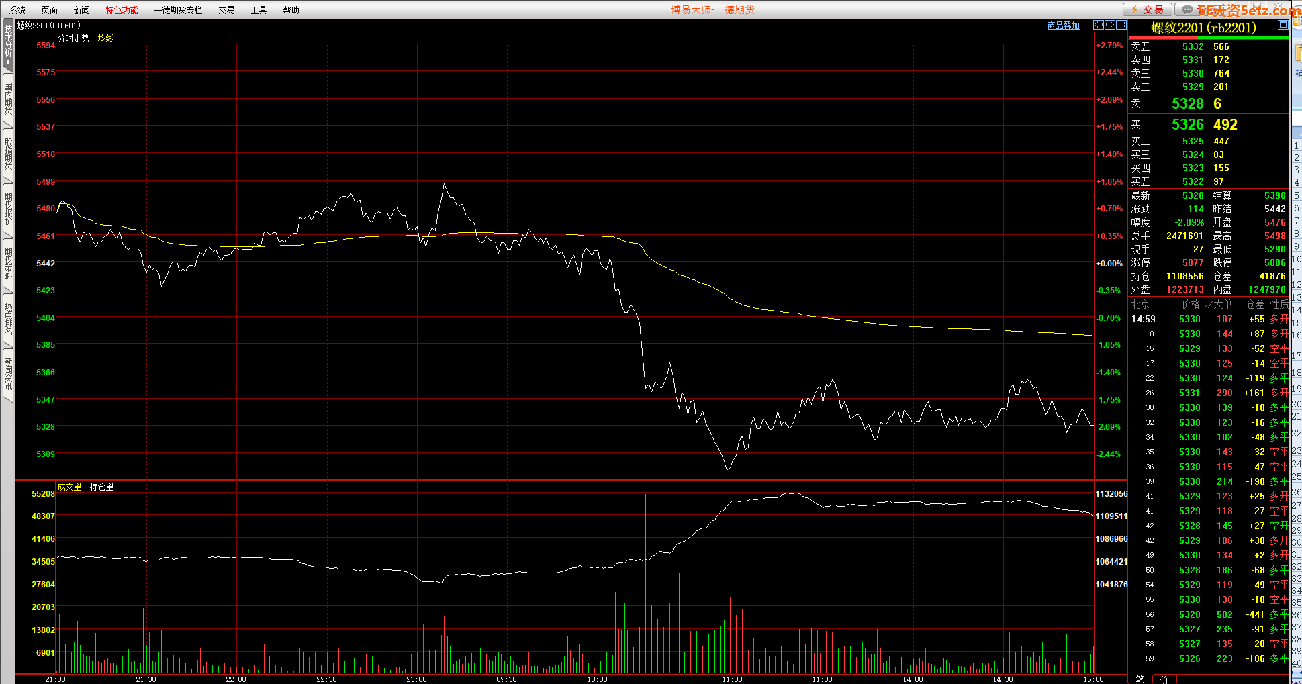Viewport: 1302px width, 684px height.
Task: Expand the 一德期货专栏 menu
Action: click(178, 10)
